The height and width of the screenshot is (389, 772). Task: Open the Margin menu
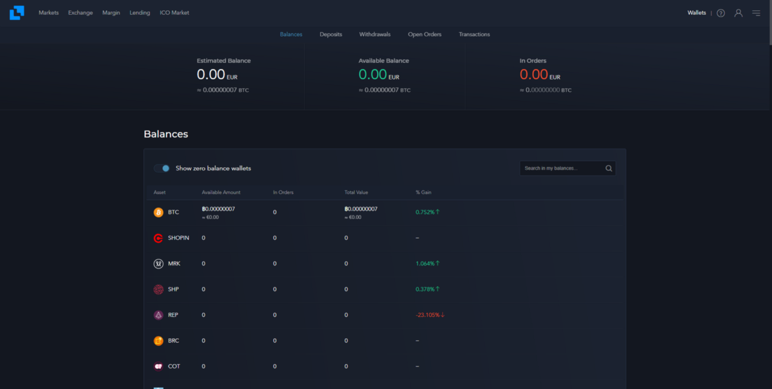(x=111, y=13)
